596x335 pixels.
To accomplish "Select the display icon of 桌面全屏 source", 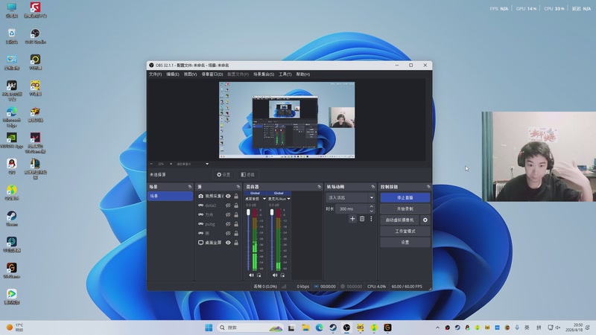I will (x=200, y=243).
